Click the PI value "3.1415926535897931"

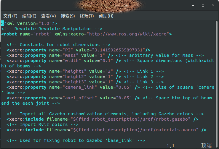coord(118,50)
